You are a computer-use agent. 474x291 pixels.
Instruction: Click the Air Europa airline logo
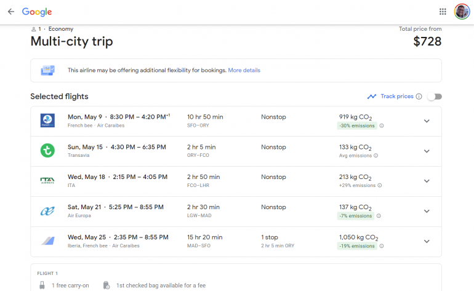coord(47,211)
